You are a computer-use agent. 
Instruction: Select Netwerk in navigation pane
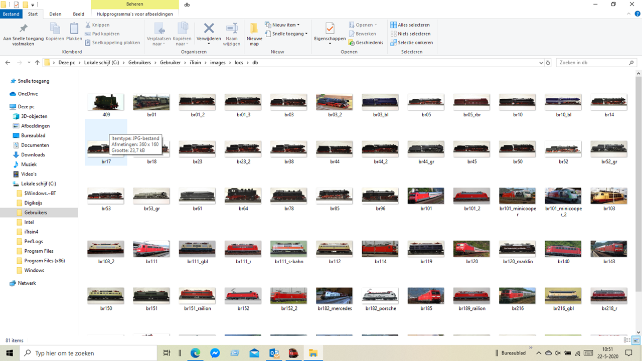pyautogui.click(x=27, y=283)
